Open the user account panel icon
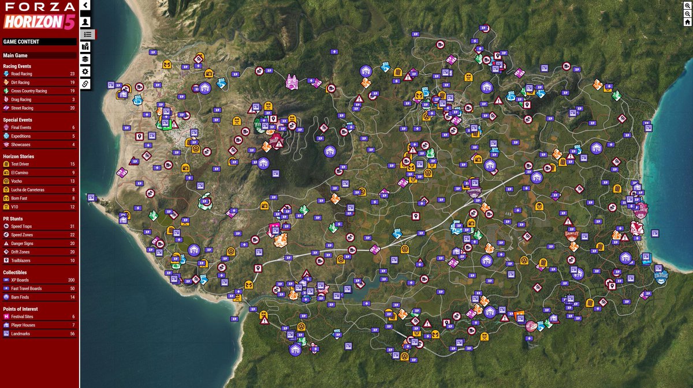The image size is (693, 388). pyautogui.click(x=85, y=22)
